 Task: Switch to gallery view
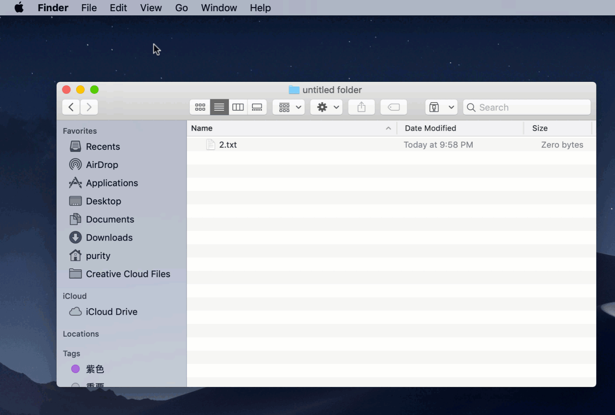coord(257,107)
